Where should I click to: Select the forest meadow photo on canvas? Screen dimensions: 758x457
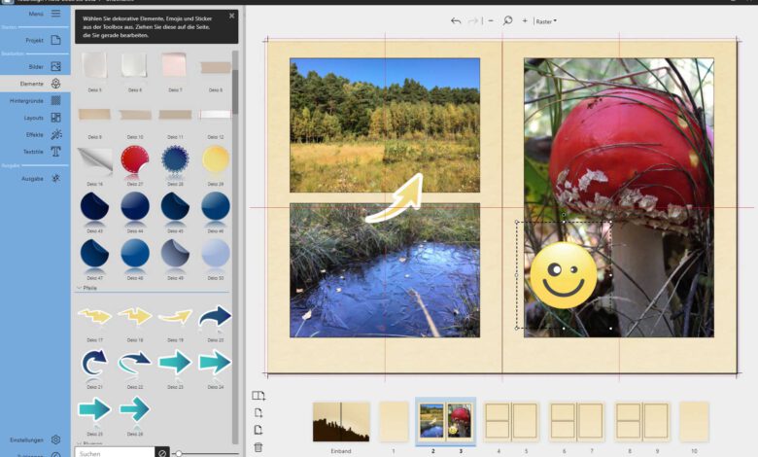pyautogui.click(x=385, y=124)
